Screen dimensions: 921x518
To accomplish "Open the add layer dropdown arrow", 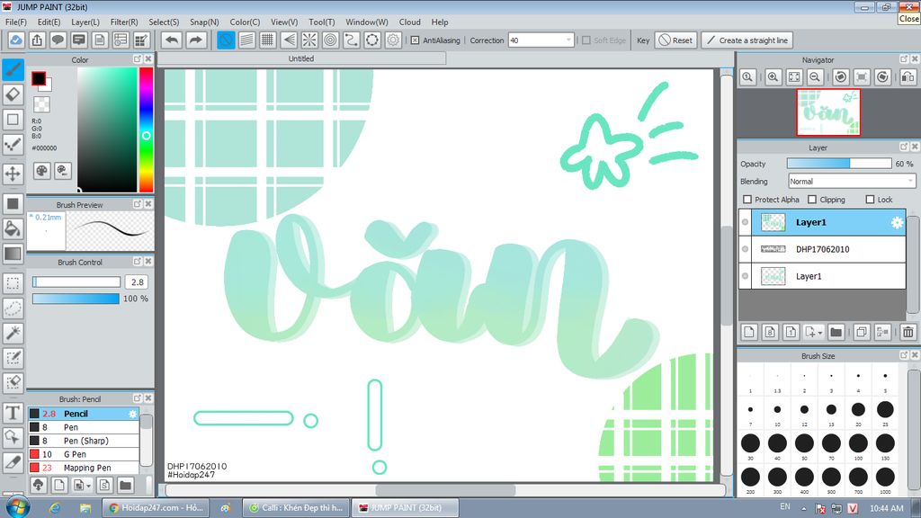I will 820,333.
